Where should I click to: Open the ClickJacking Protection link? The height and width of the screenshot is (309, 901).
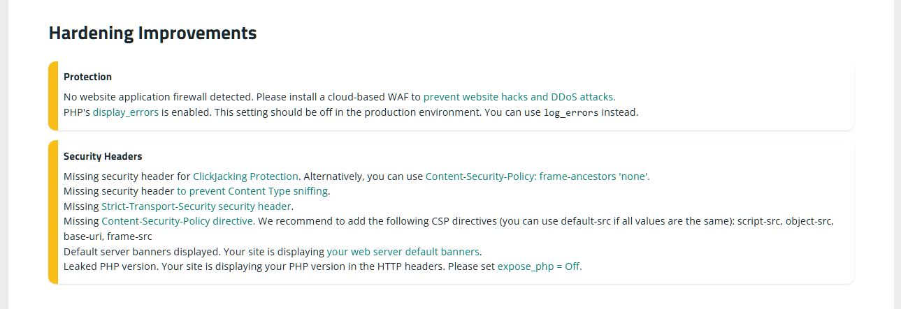point(245,176)
